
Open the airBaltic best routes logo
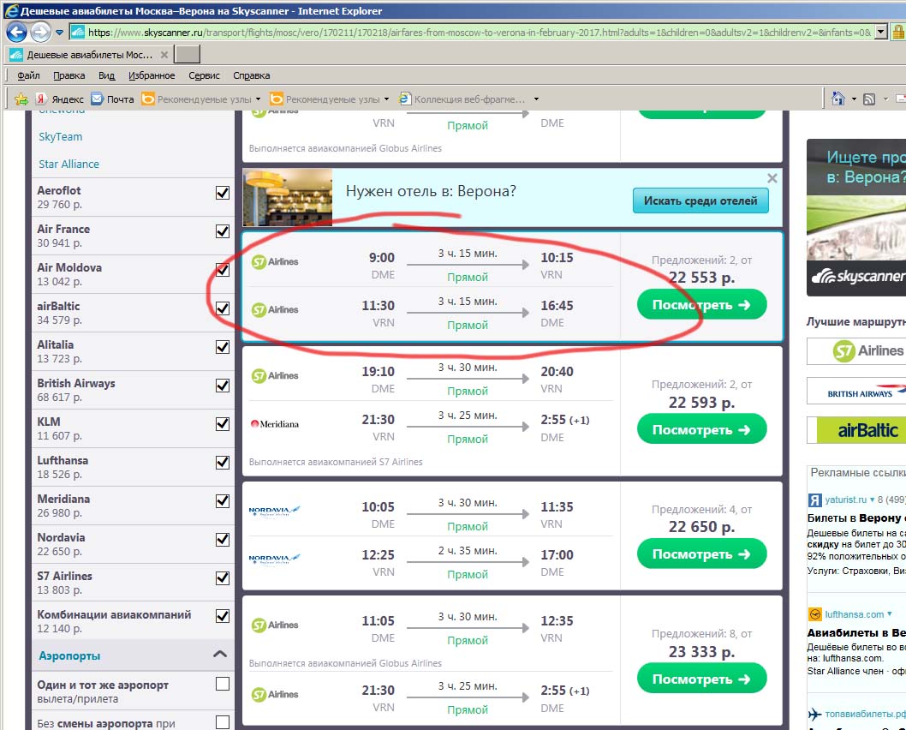[856, 430]
